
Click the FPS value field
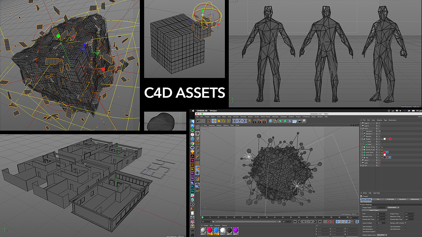(x=381, y=214)
